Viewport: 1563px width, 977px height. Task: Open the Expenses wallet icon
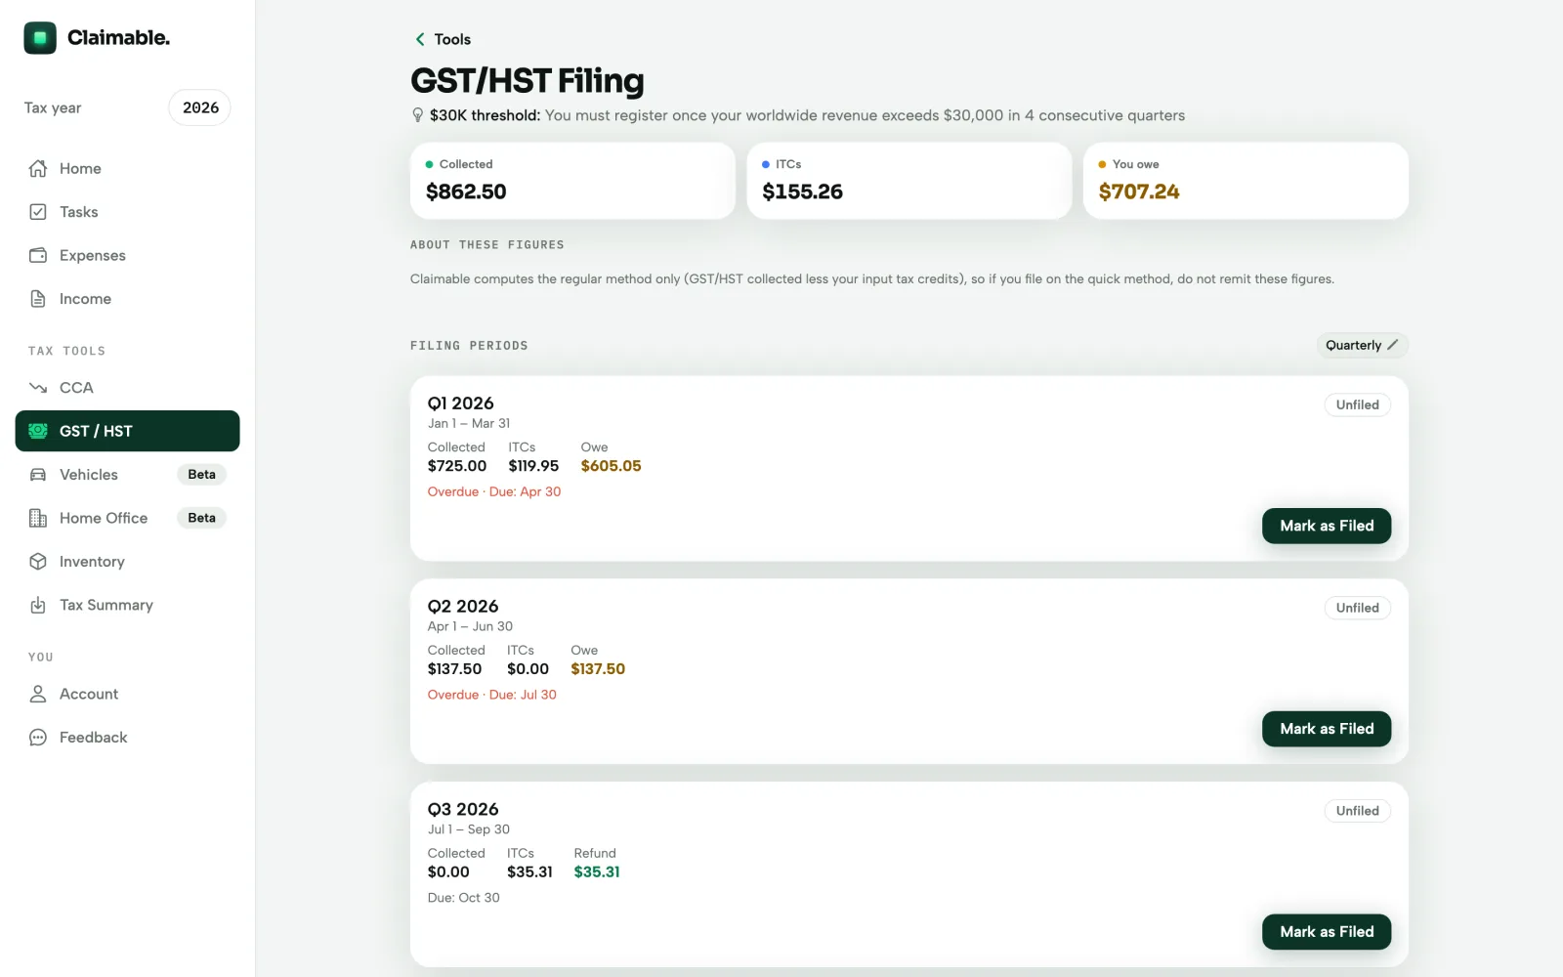[38, 255]
